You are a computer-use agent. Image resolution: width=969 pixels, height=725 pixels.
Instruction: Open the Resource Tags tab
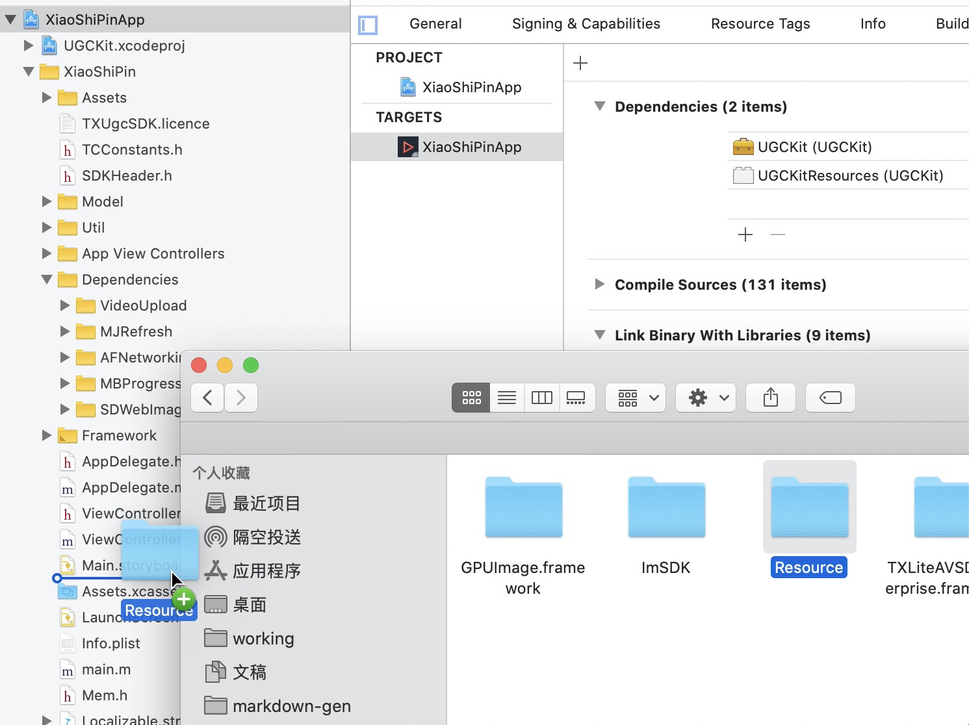click(760, 23)
